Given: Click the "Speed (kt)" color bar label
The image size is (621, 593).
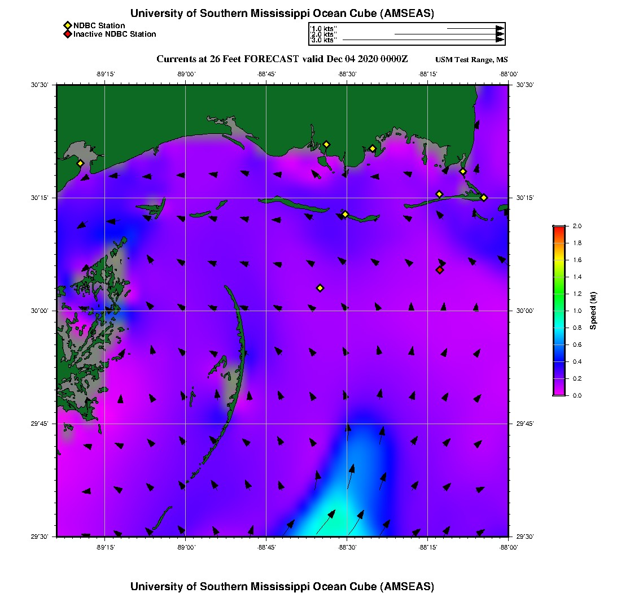Looking at the screenshot, I should 593,311.
